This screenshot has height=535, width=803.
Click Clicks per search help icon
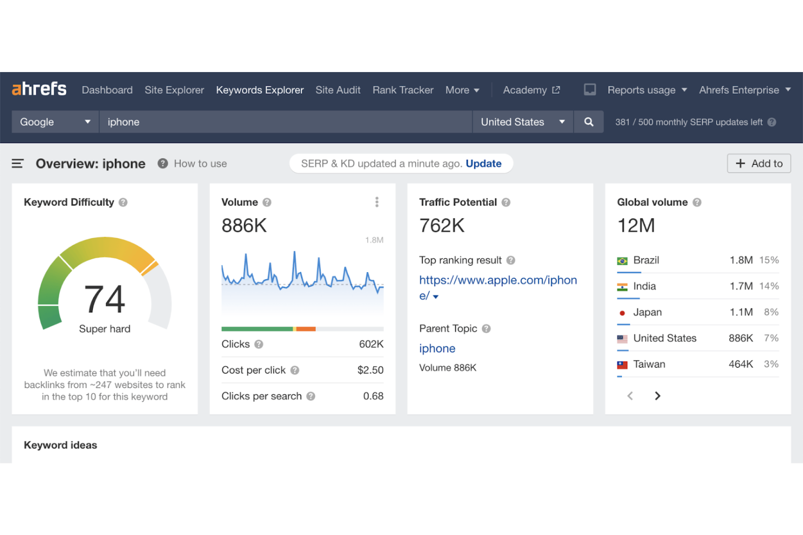coord(311,396)
